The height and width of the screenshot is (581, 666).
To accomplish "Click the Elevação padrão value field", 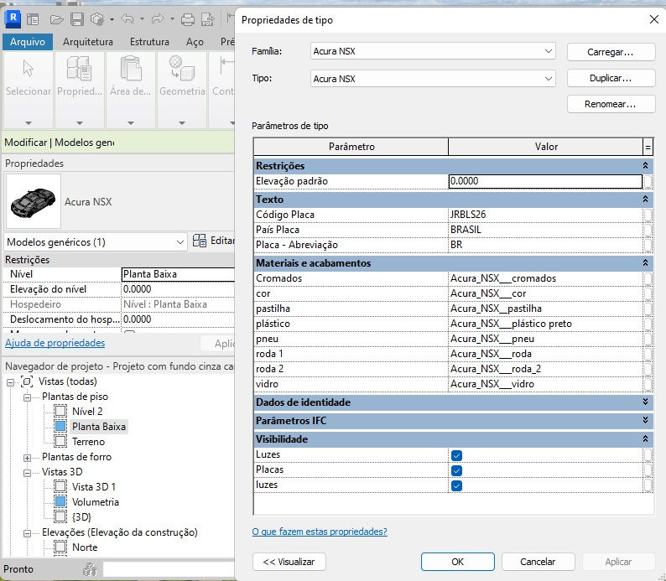I will tap(545, 181).
